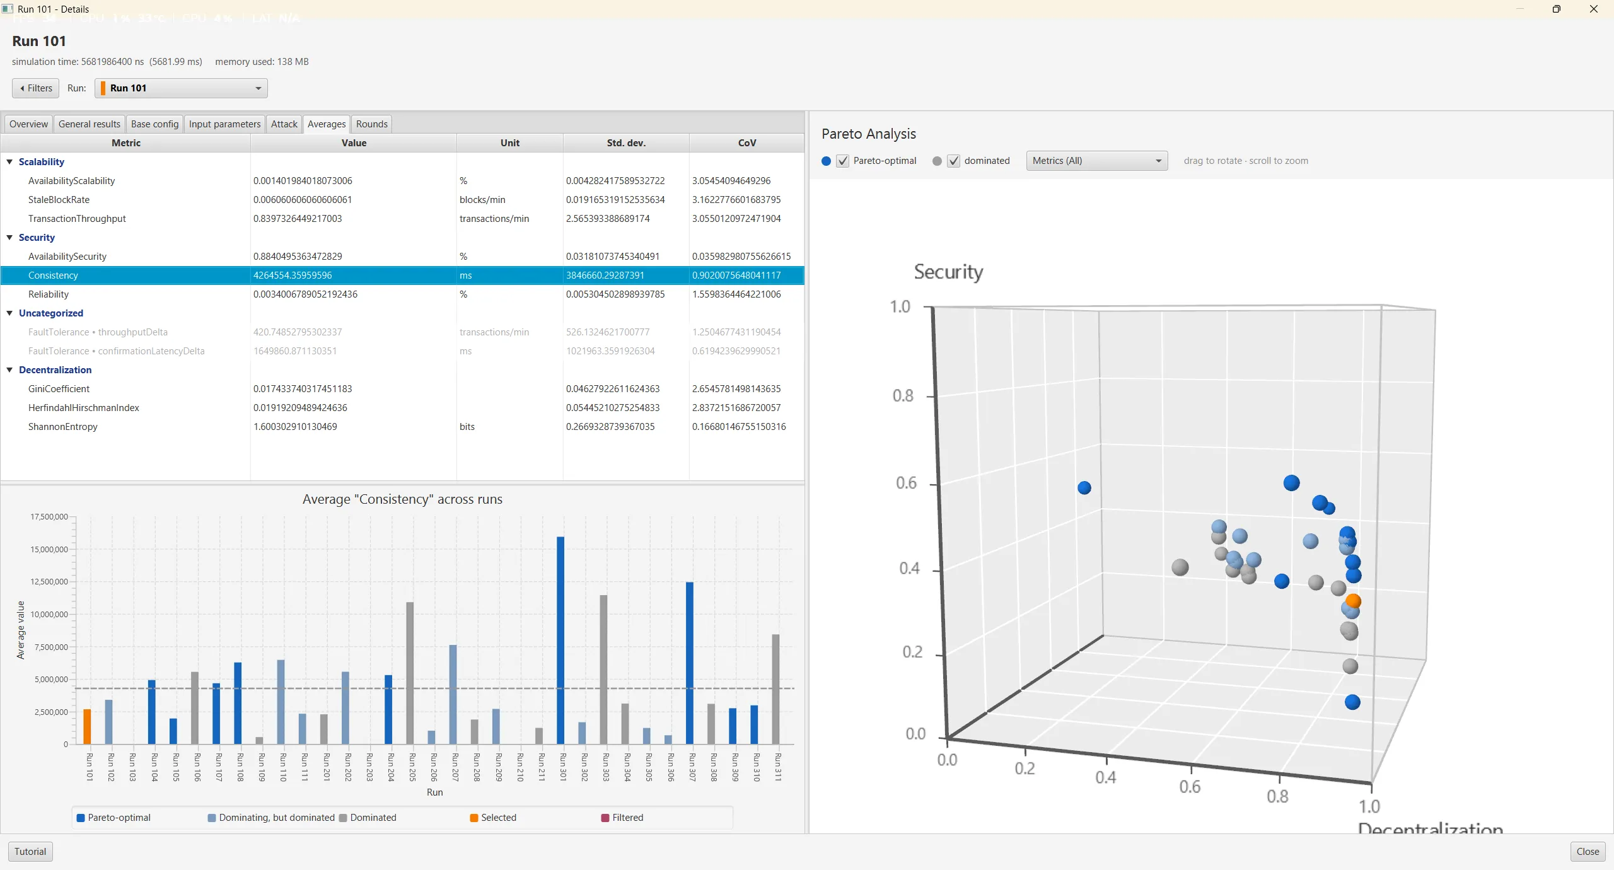Select the AvailabilitySecurity row
1614x870 pixels.
coord(402,257)
